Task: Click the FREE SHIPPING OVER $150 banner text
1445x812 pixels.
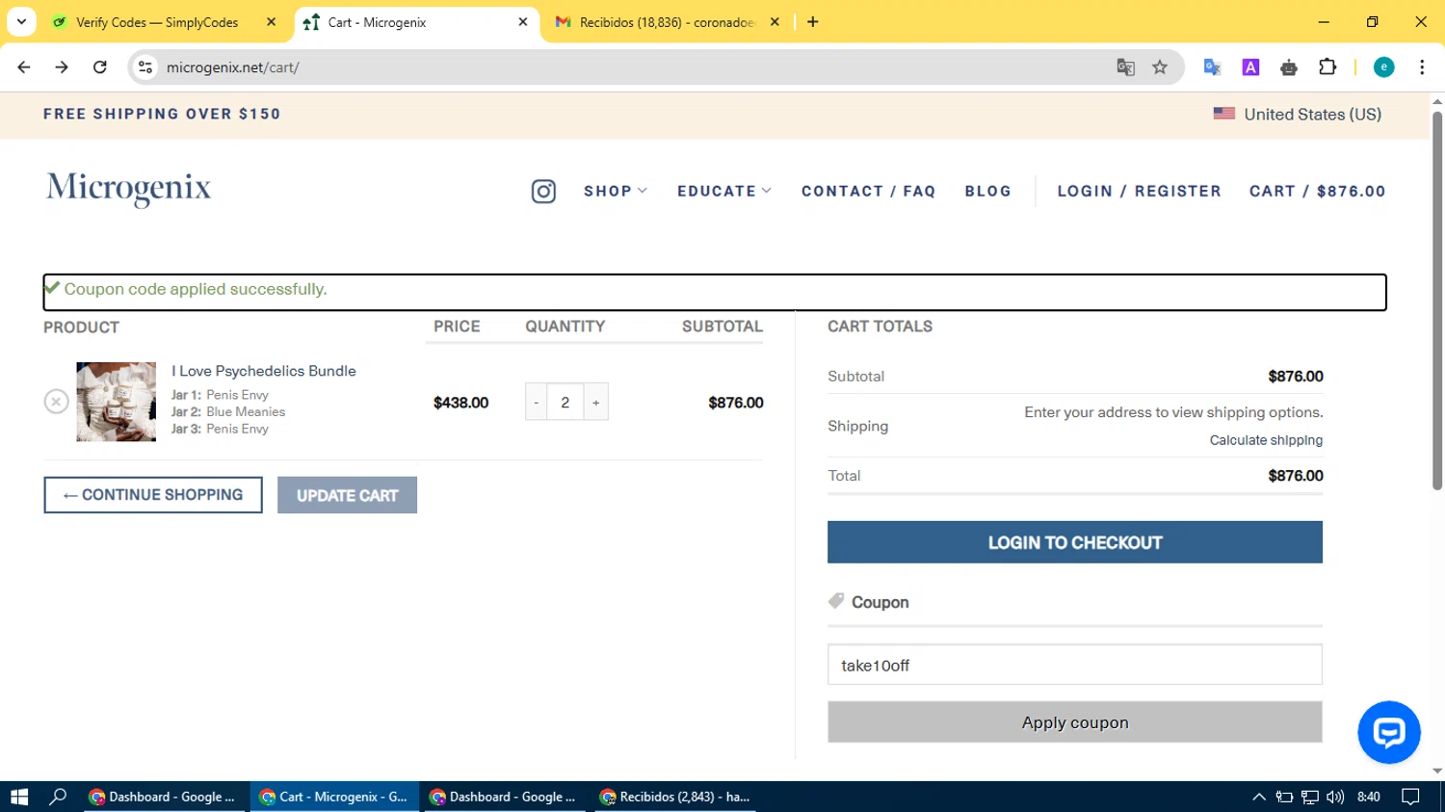Action: [162, 114]
